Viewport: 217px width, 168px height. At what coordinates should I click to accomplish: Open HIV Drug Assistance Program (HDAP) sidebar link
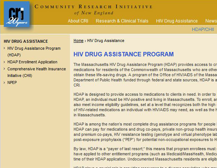[x=34, y=51]
